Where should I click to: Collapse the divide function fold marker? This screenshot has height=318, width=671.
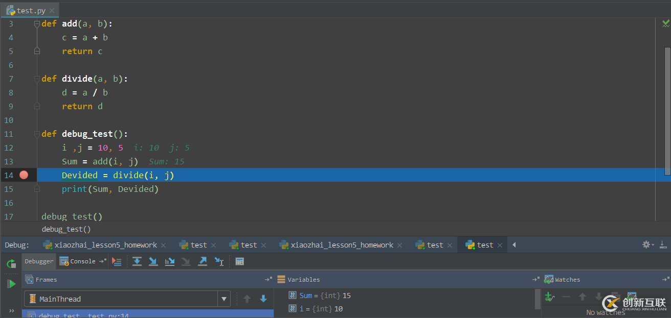pyautogui.click(x=37, y=79)
